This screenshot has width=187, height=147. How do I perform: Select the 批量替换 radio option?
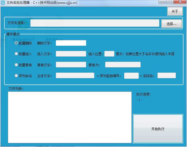click(16, 65)
